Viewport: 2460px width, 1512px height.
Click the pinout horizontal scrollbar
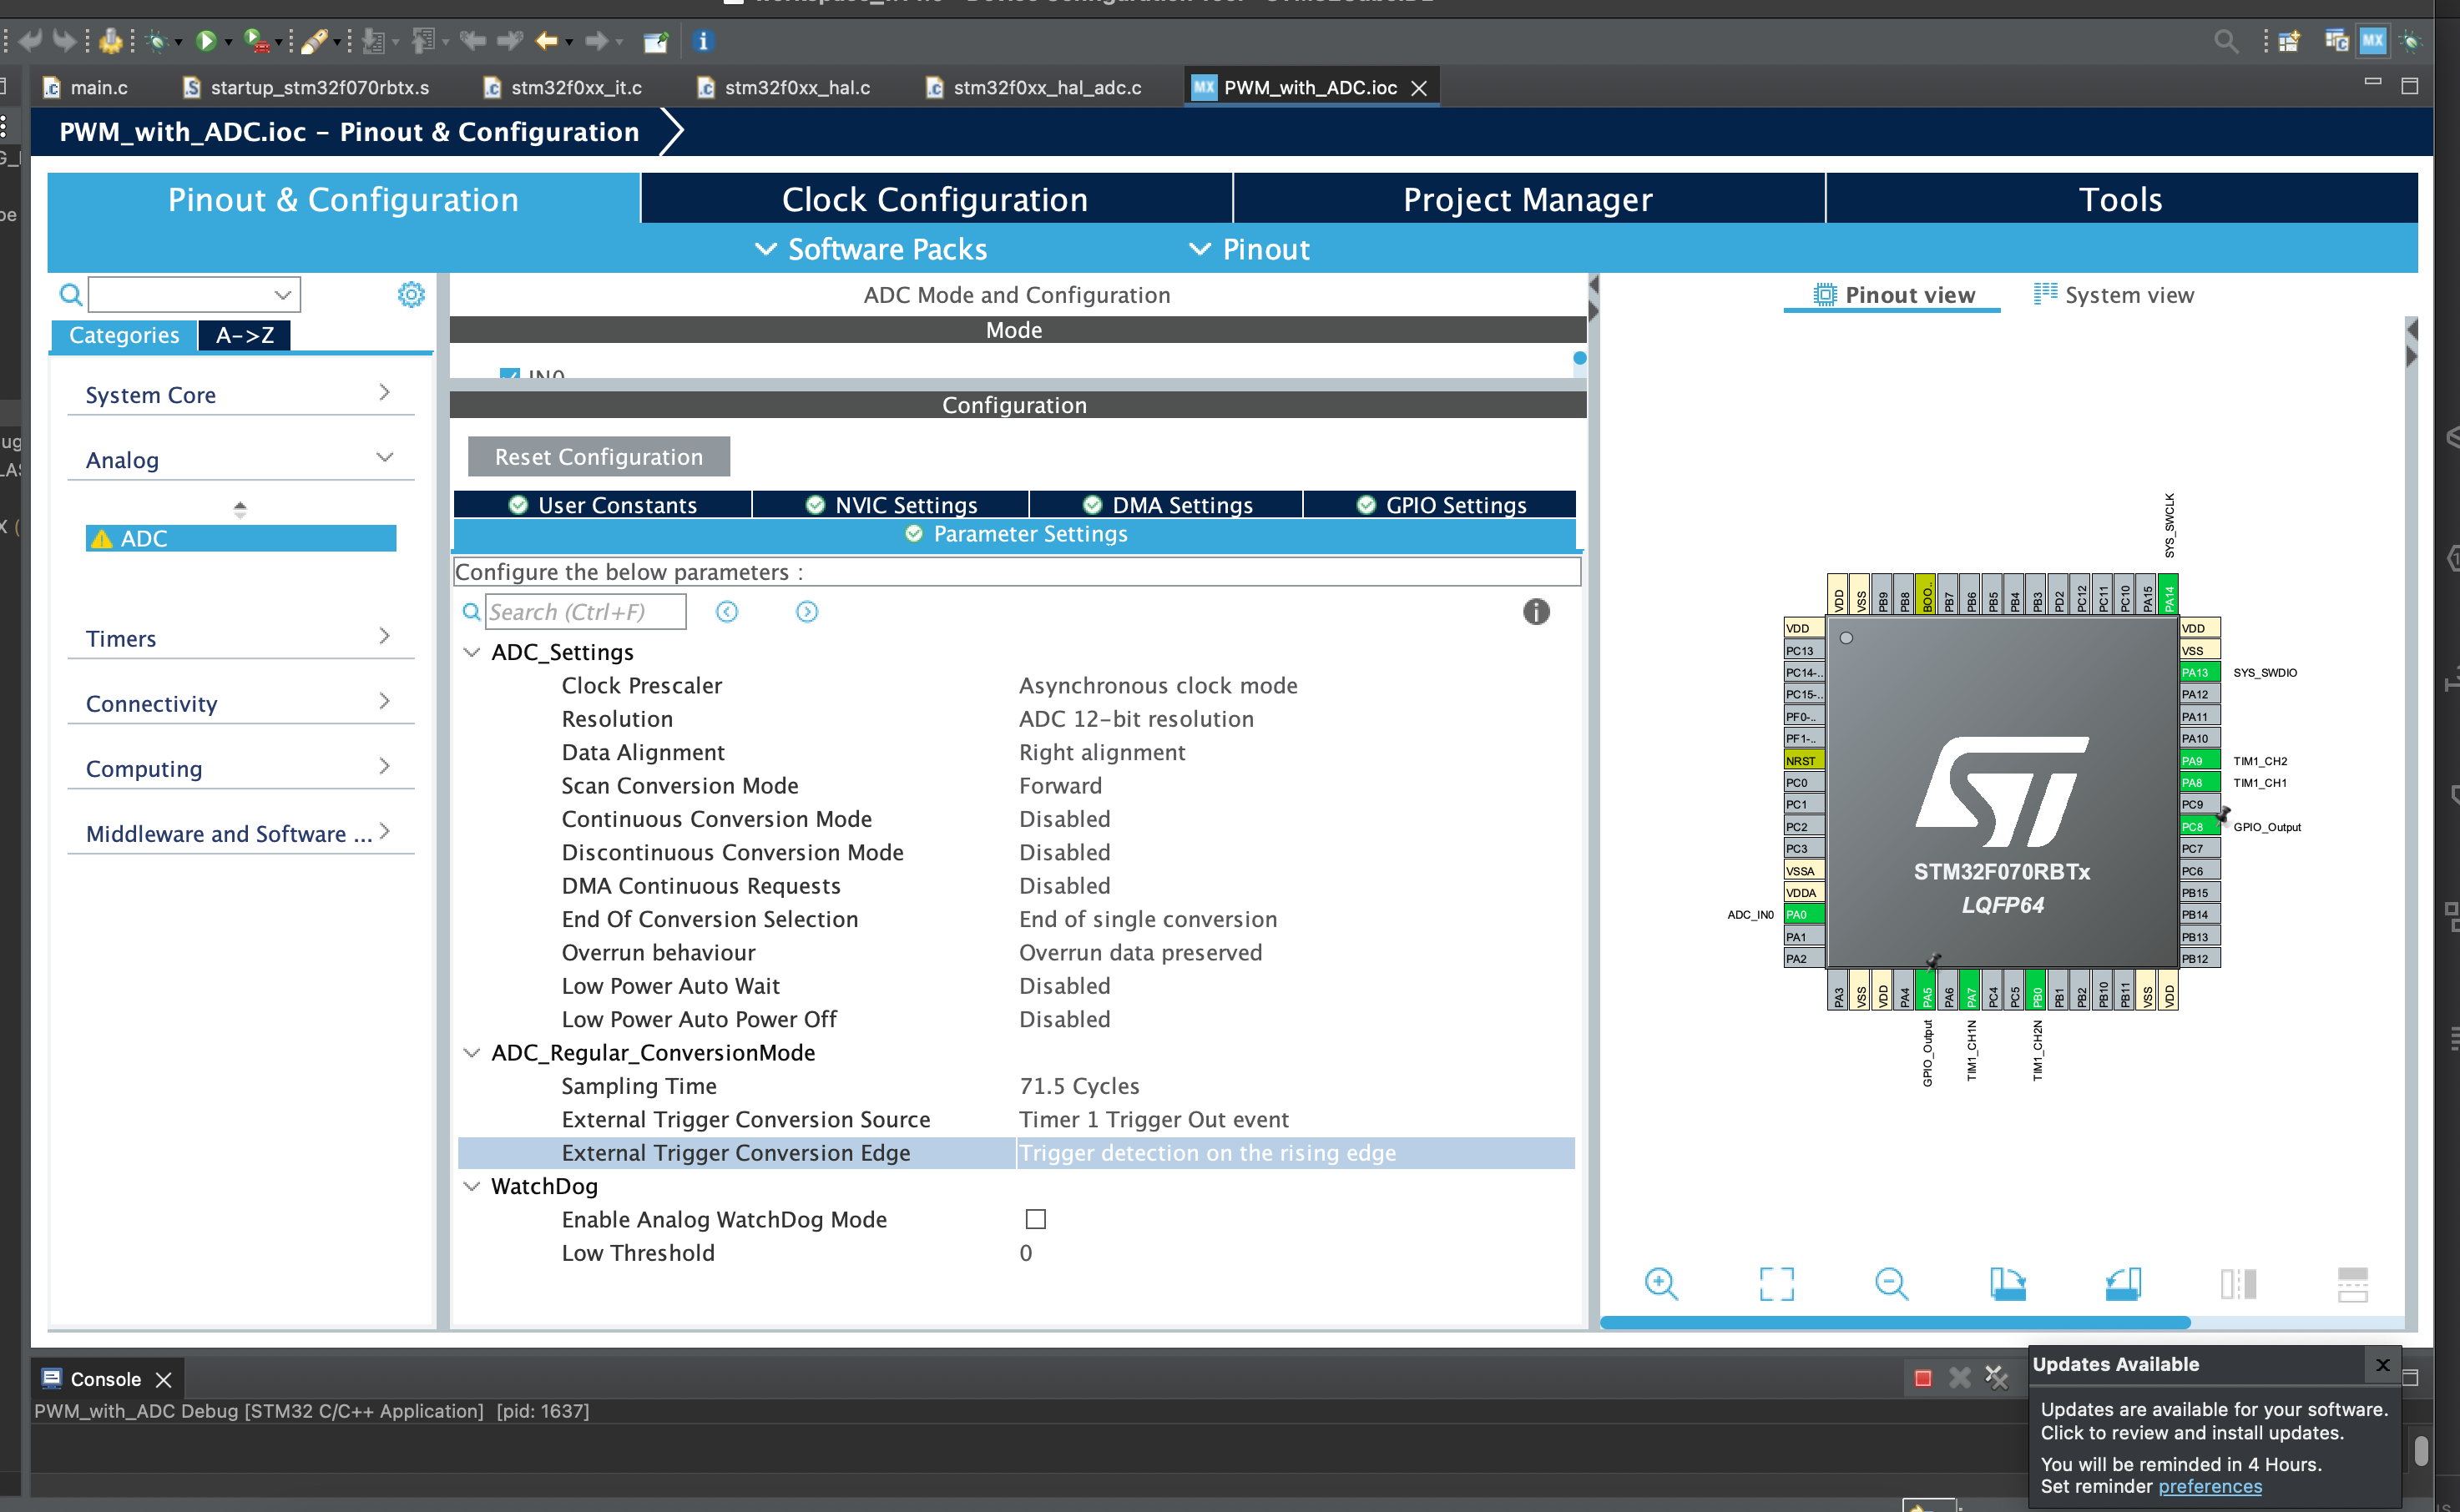point(1895,1322)
